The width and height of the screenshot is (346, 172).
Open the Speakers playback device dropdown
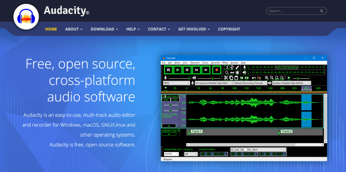[x=292, y=83]
